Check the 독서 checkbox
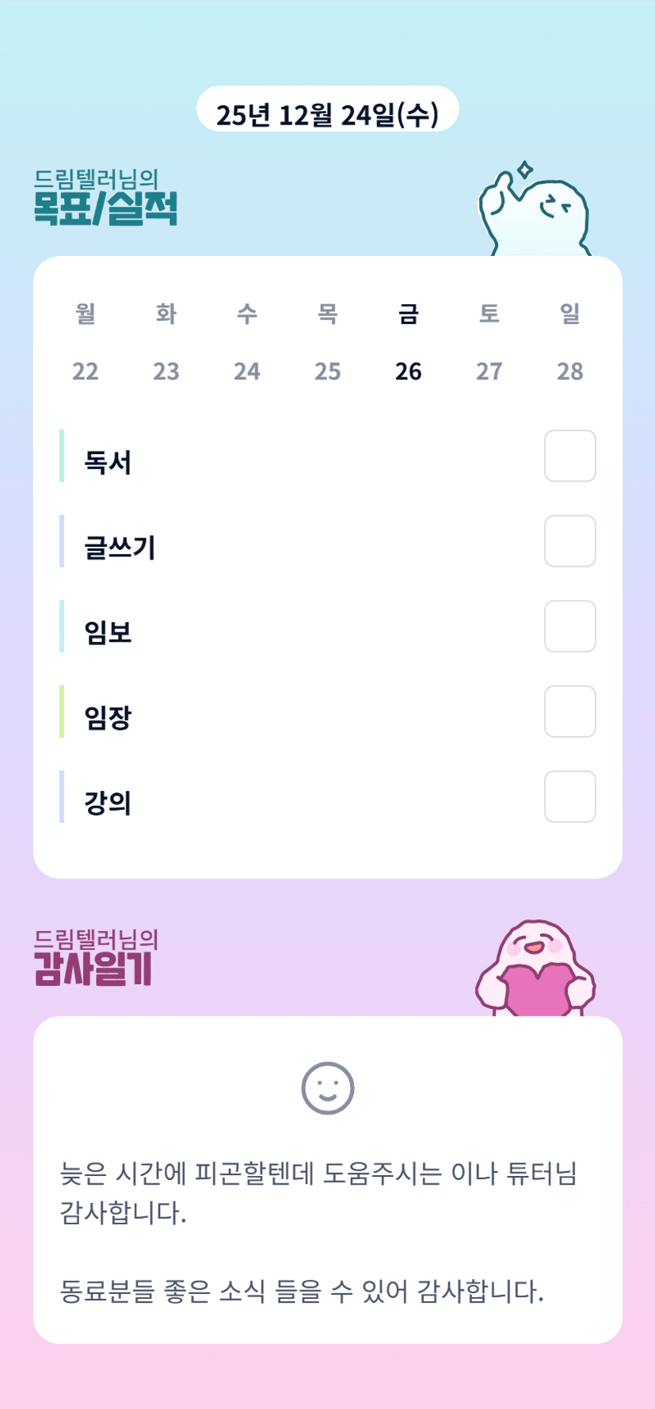The width and height of the screenshot is (655, 1409). point(569,456)
